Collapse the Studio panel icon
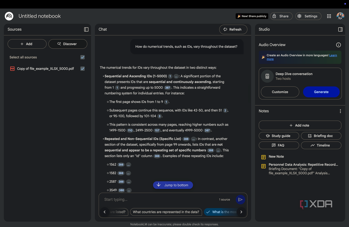This screenshot has height=227, width=349. click(x=340, y=29)
